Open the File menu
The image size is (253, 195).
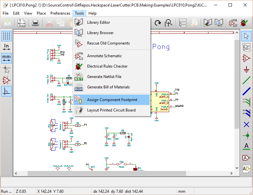tap(6, 13)
